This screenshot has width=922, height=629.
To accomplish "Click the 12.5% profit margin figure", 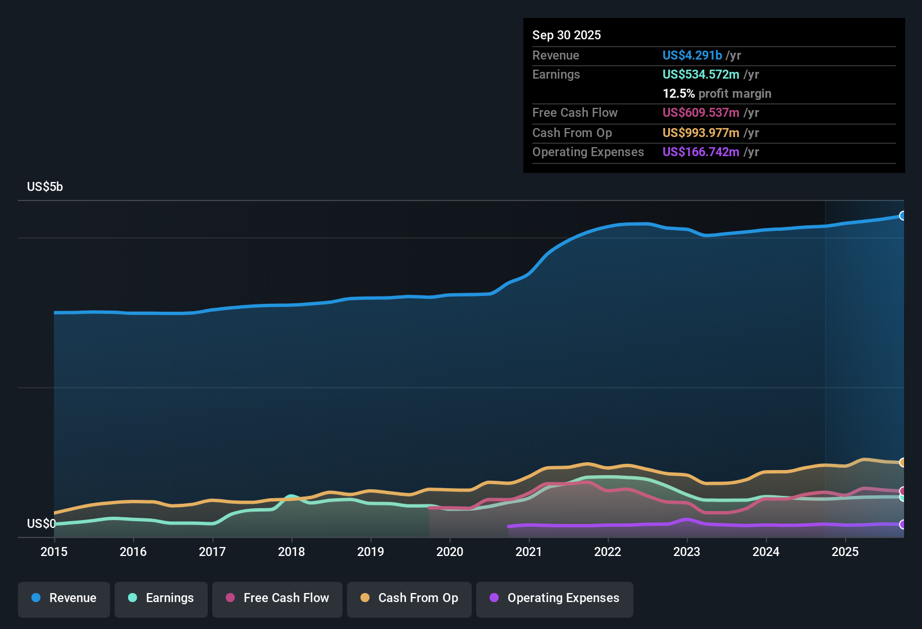I will pos(678,93).
